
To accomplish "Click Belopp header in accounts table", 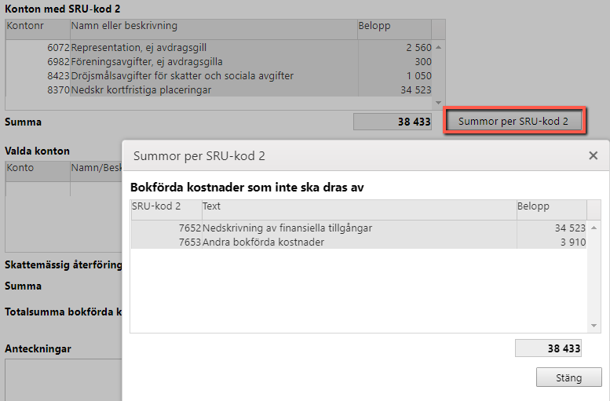I will pyautogui.click(x=394, y=29).
